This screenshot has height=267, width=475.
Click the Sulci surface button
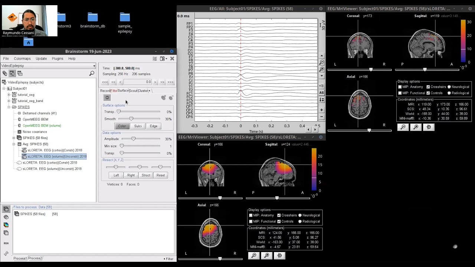(x=138, y=126)
